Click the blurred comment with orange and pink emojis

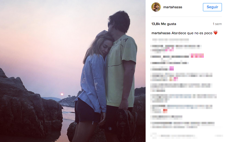(x=181, y=77)
